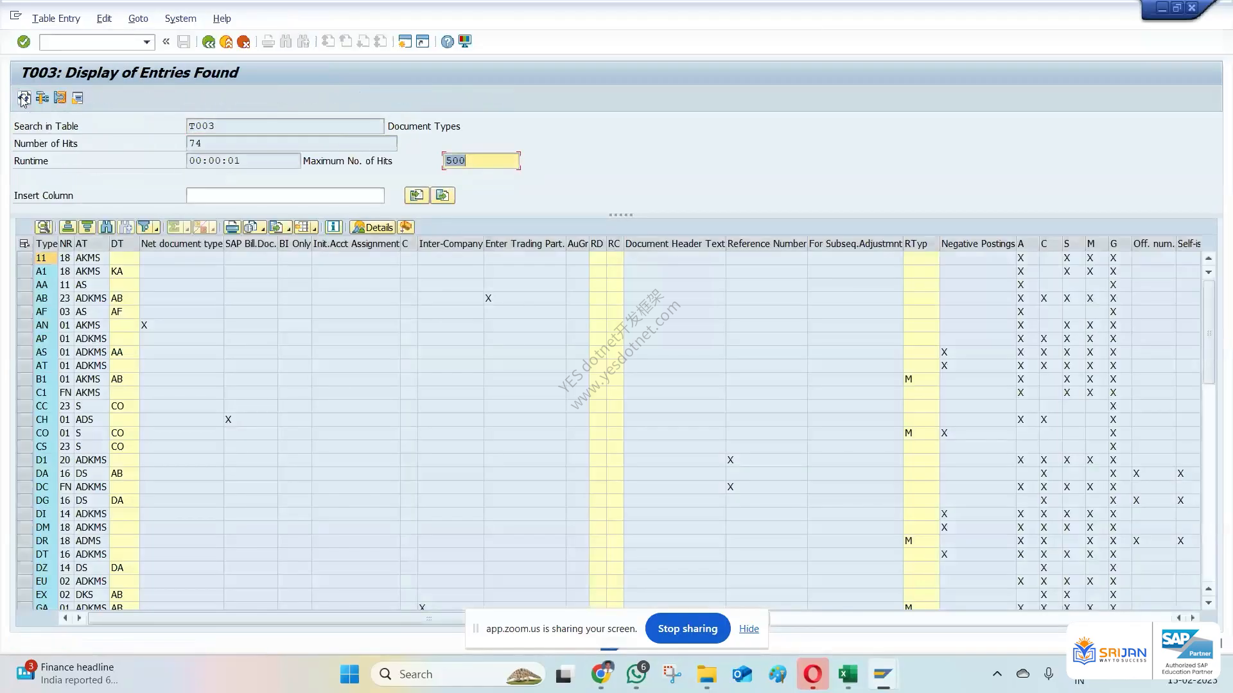
Task: Click the second Insert Column arrow button
Action: tap(442, 195)
